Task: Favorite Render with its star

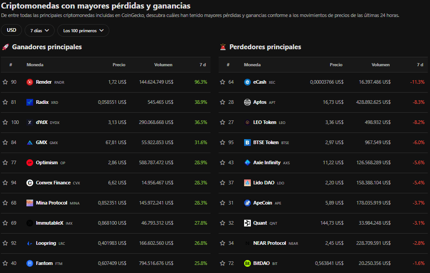Action: click(x=5, y=82)
